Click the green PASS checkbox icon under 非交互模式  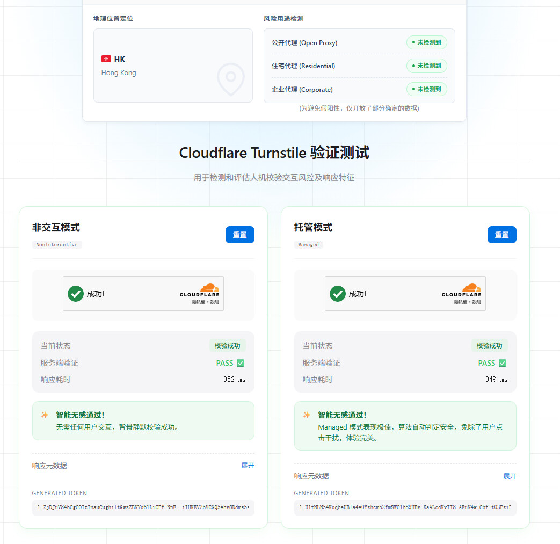point(241,363)
